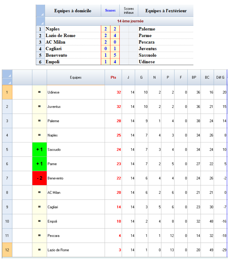Viewport: 228px width, 259px height.
Task: Click the green +1 indicator beside Parme
Action: point(39,164)
